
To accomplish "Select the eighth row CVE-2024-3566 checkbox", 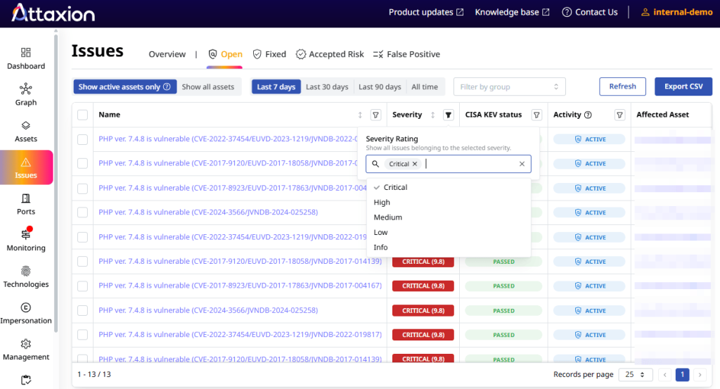I will click(x=83, y=310).
